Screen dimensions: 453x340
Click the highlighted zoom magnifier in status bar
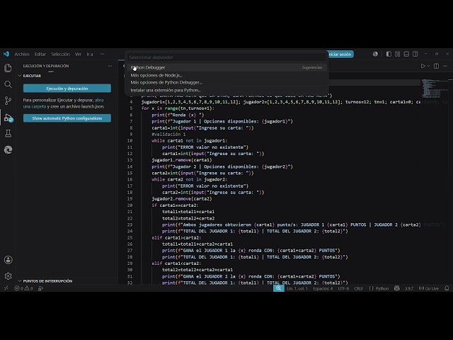pos(278,288)
